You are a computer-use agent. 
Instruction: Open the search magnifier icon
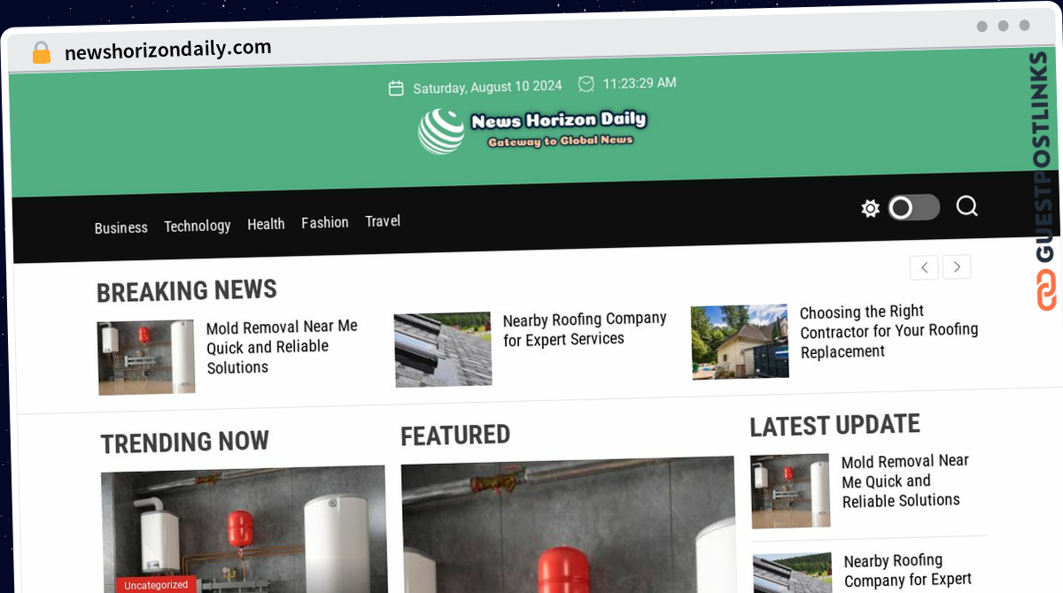966,206
